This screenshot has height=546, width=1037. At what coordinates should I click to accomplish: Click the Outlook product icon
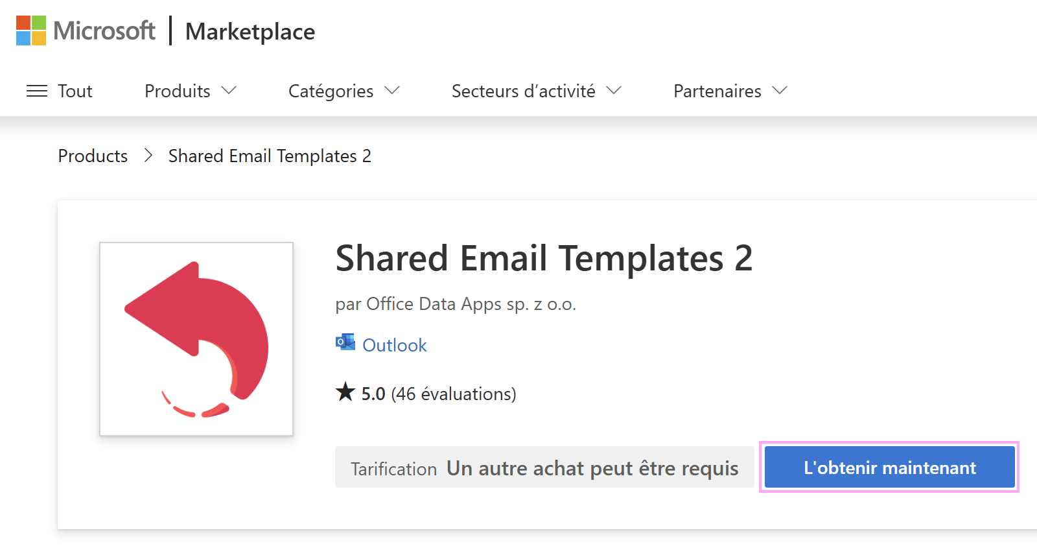click(345, 342)
